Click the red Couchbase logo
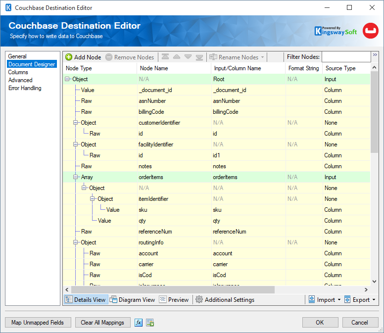Screen dimensions: 384x333 (x=371, y=31)
